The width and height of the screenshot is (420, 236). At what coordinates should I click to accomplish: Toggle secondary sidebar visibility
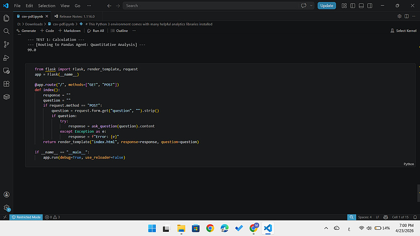point(370,5)
